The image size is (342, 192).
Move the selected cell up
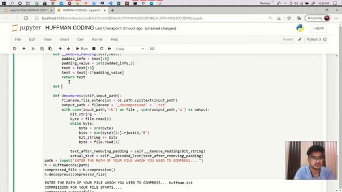60,49
